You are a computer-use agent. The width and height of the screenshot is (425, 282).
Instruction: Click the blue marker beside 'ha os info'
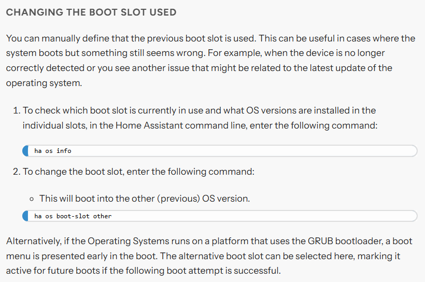(25, 151)
